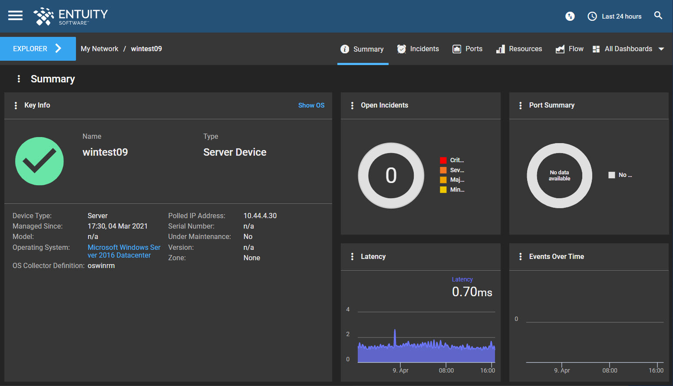Click the yellow Minor legend swatch
This screenshot has width=673, height=386.
click(443, 190)
